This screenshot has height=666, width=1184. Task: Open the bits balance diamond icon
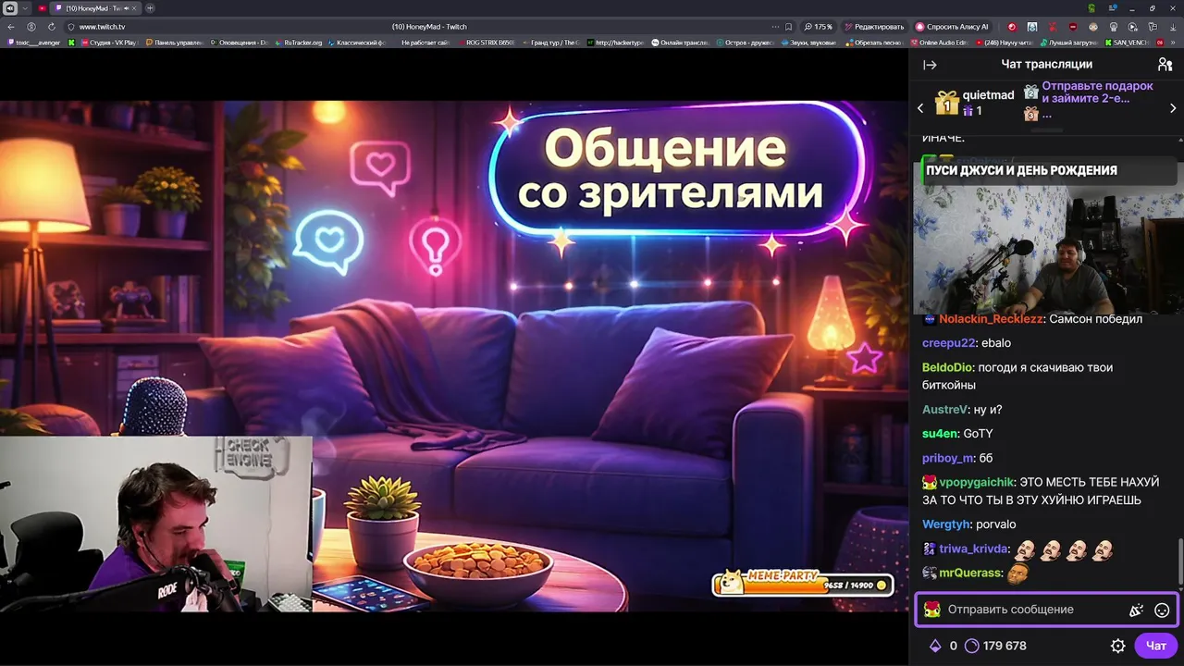[x=934, y=646]
